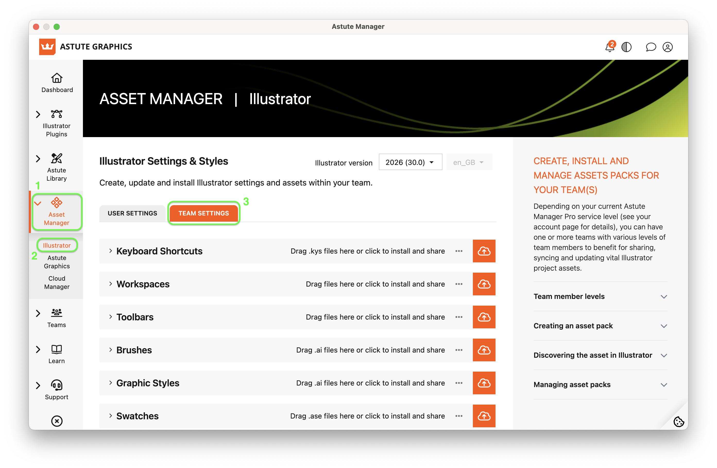Expand Managing asset packs topic
This screenshot has width=717, height=468.
[600, 385]
